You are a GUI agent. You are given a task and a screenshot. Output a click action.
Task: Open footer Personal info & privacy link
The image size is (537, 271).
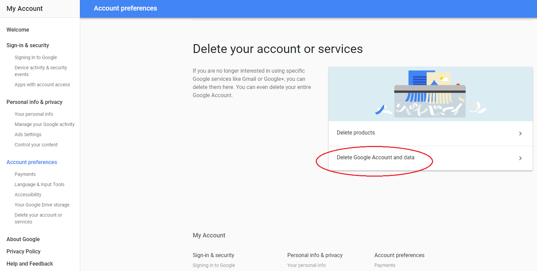[315, 255]
